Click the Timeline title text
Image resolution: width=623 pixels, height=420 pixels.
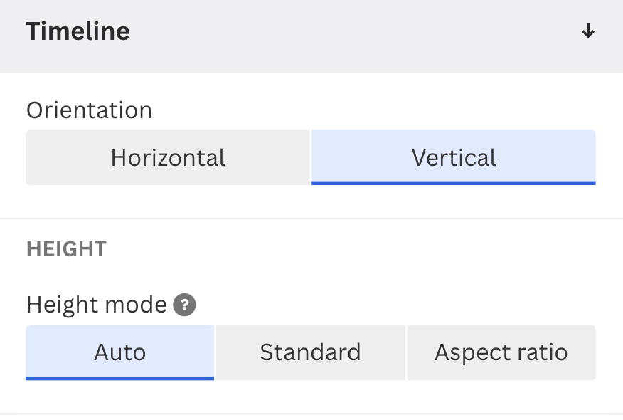(78, 32)
